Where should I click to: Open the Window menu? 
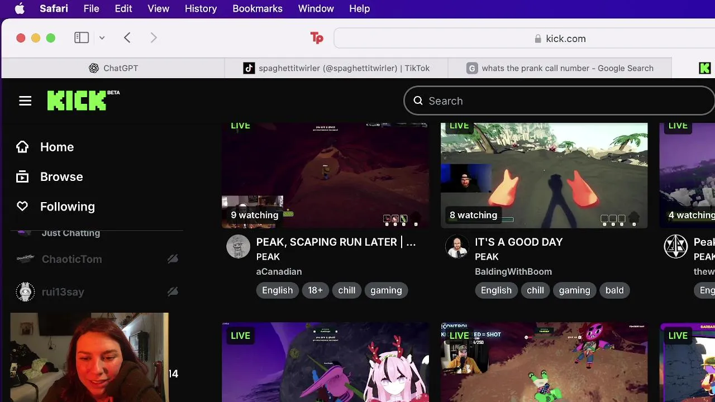(x=316, y=8)
